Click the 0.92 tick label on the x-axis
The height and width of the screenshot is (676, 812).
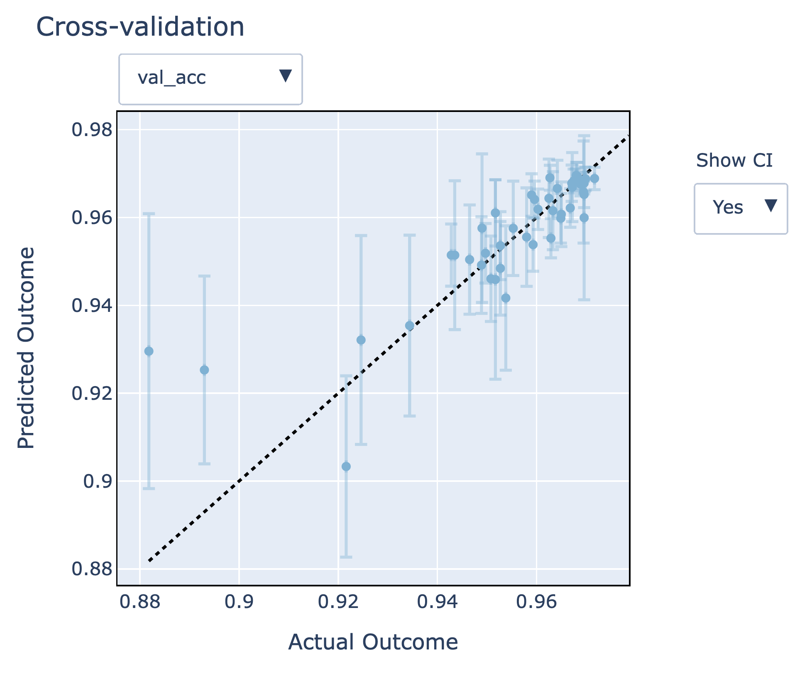click(x=338, y=602)
